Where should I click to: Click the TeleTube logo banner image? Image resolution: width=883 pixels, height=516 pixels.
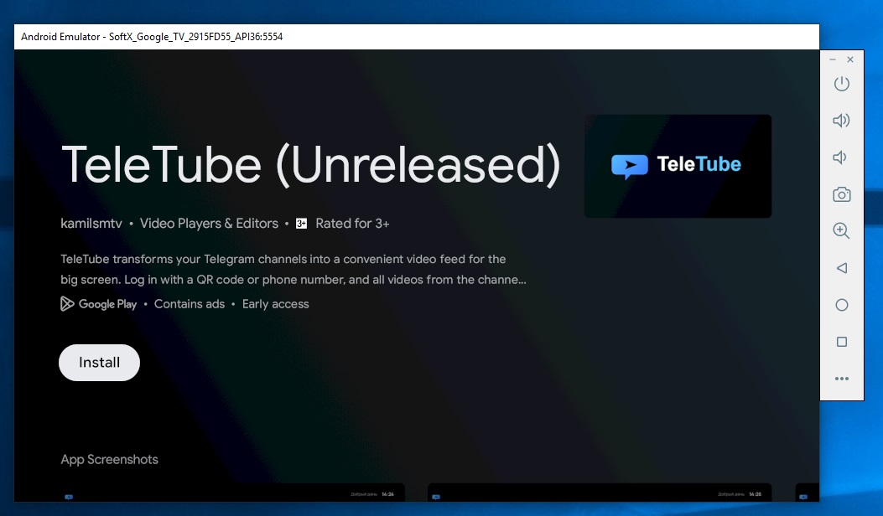tap(678, 166)
